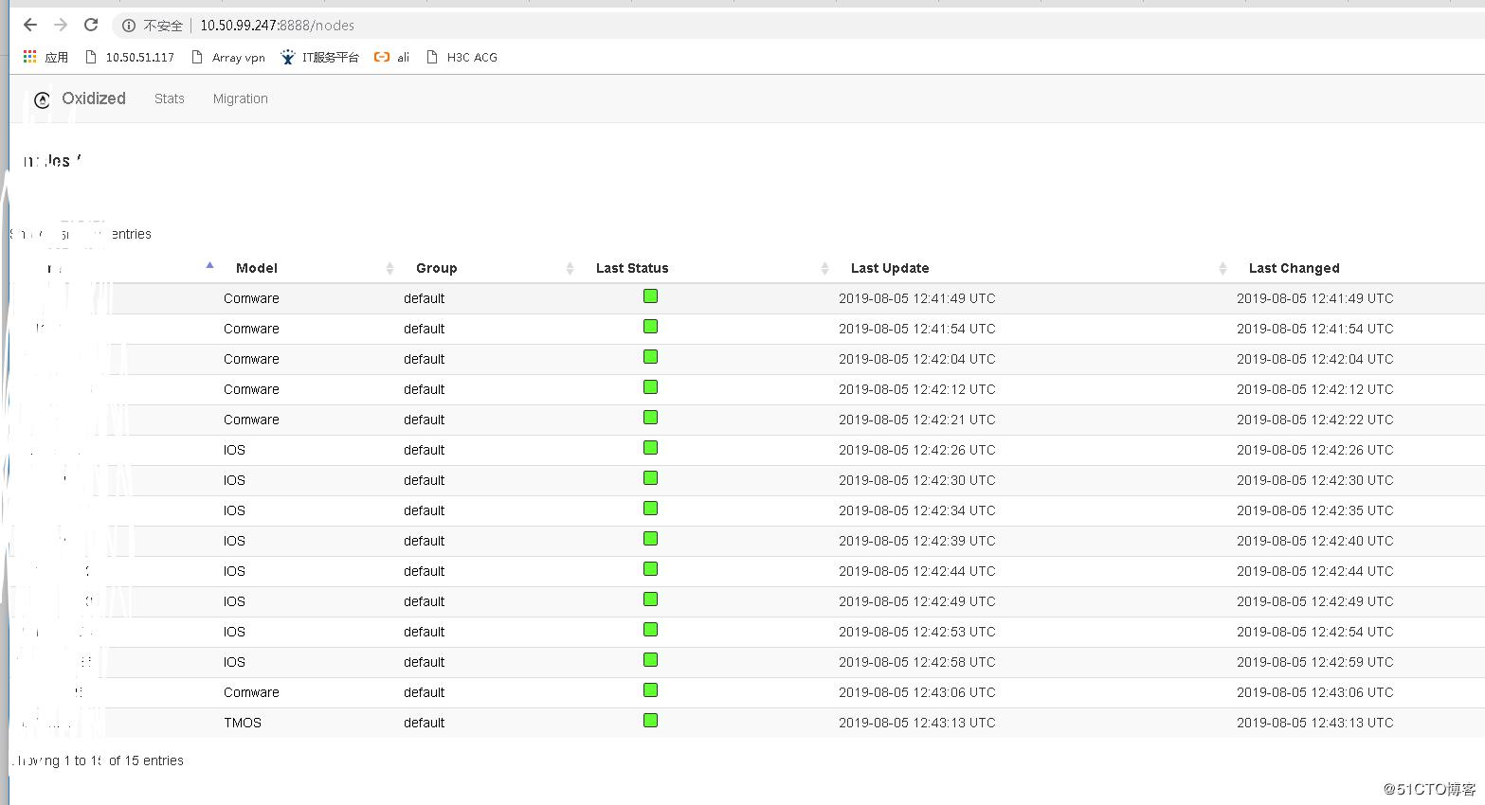The height and width of the screenshot is (805, 1485).
Task: Click the sort arrows icon beside Model
Action: coord(389,269)
